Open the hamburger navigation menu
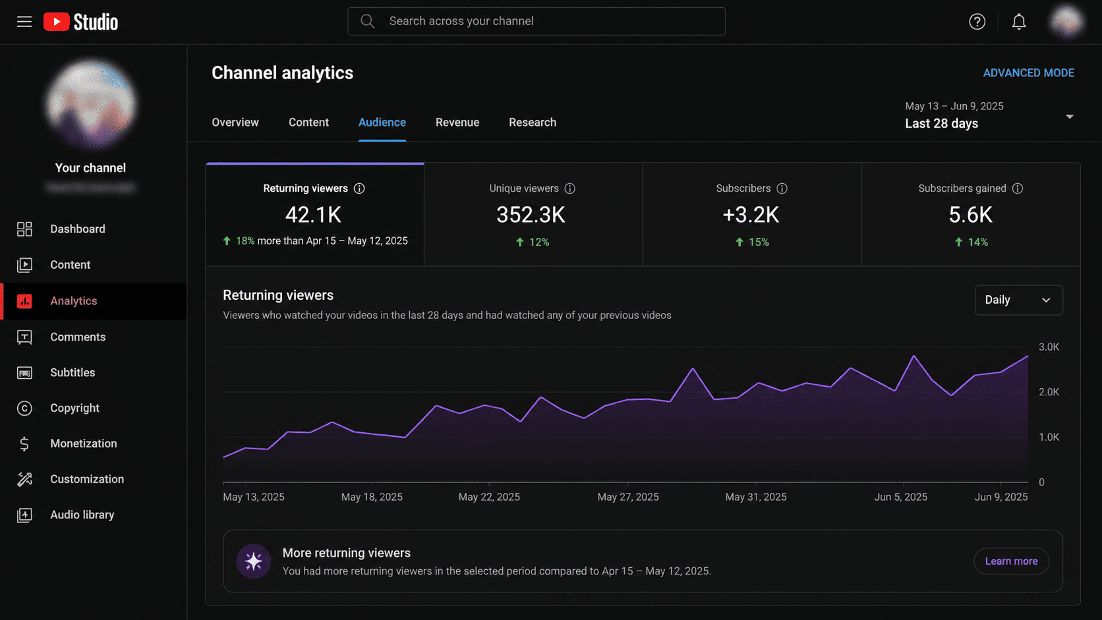 tap(24, 22)
